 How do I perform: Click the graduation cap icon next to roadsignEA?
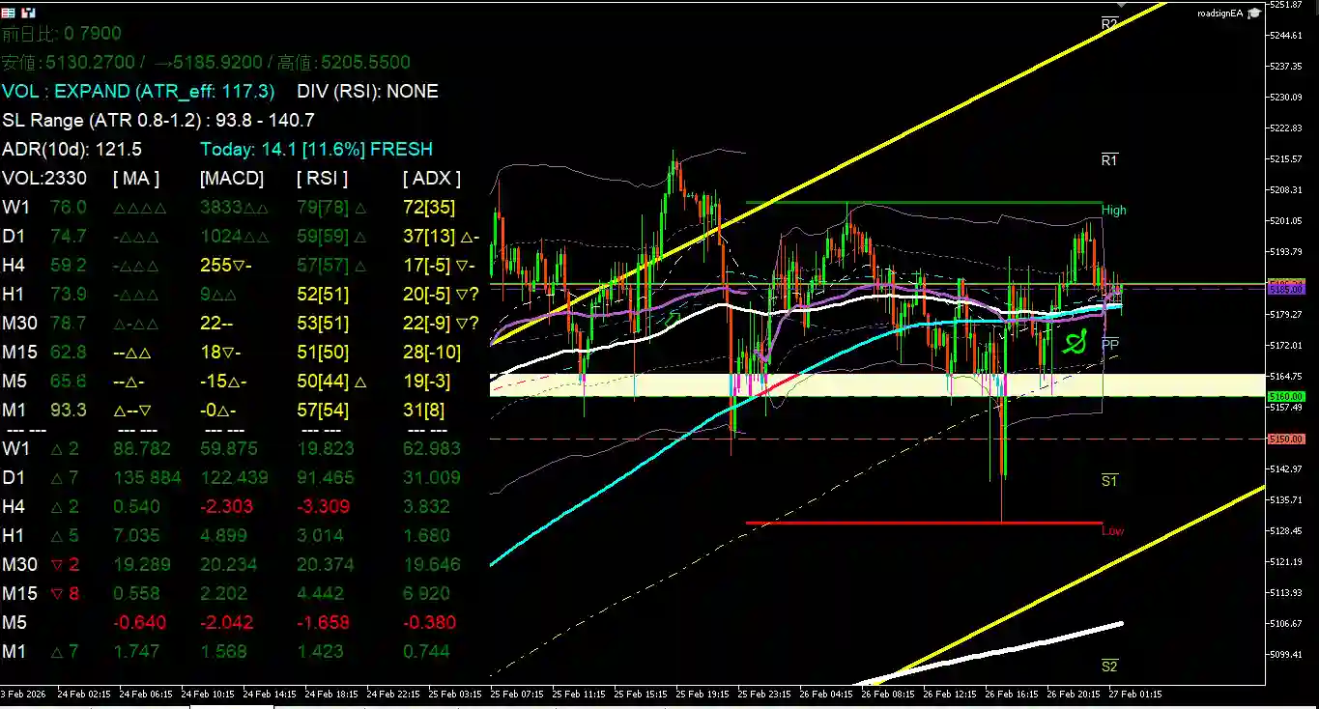[1254, 14]
